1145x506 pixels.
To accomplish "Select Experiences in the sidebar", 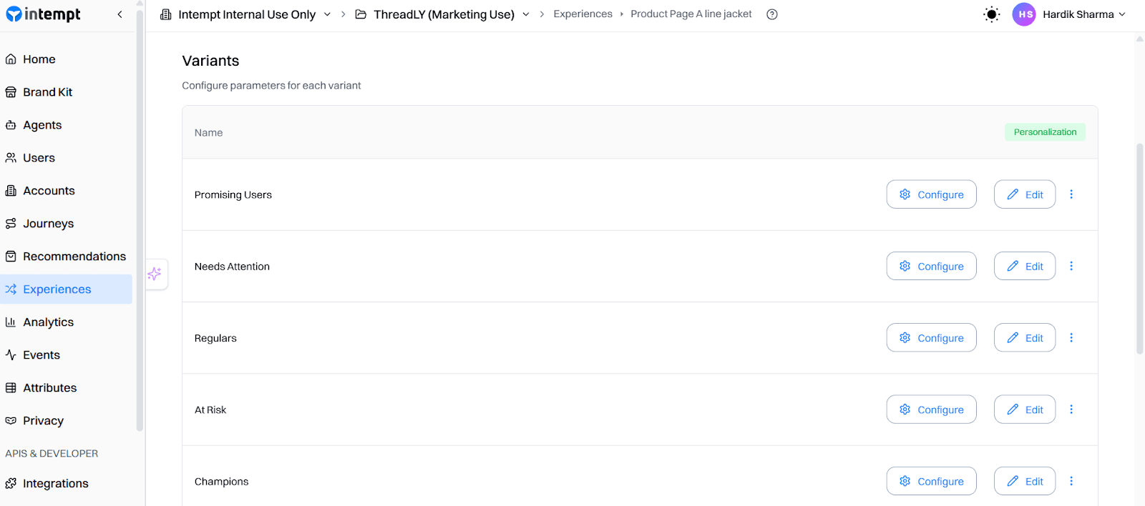I will 66,289.
